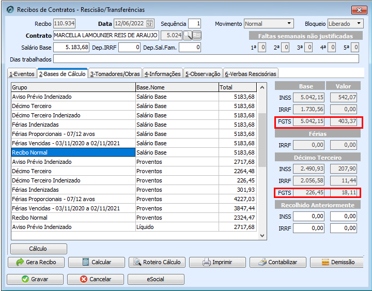
Task: Open the 3-Tomadores/Obras tab
Action: point(115,74)
